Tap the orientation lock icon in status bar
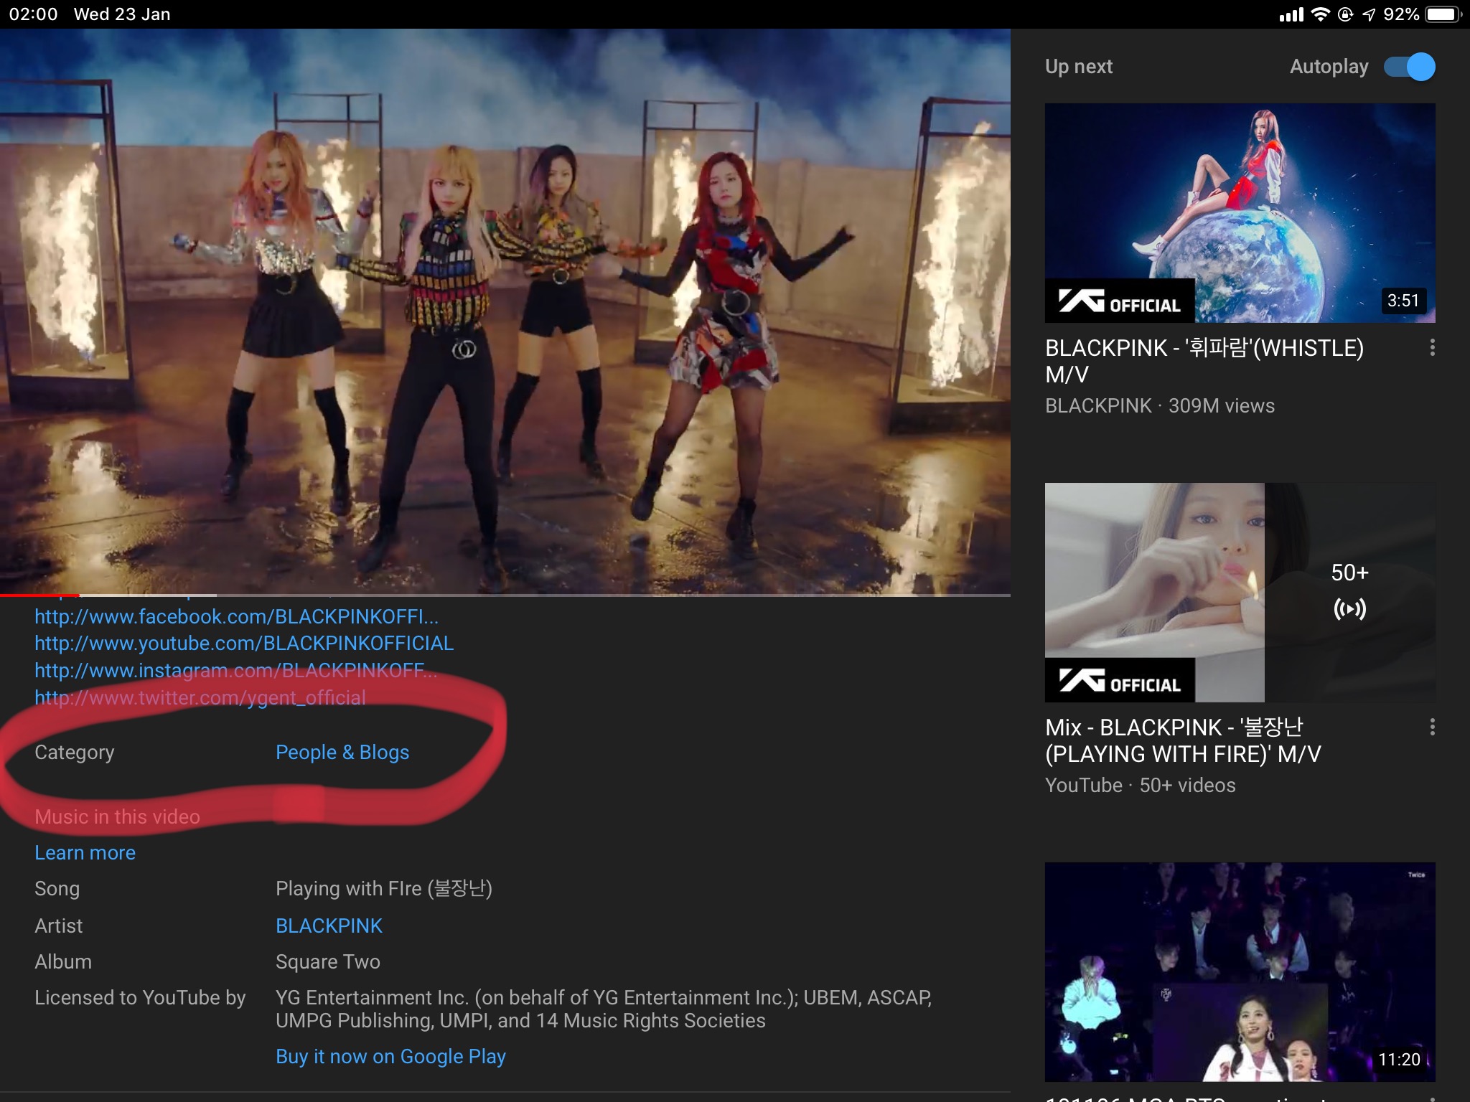Screen dimensions: 1470x1102 1346,14
